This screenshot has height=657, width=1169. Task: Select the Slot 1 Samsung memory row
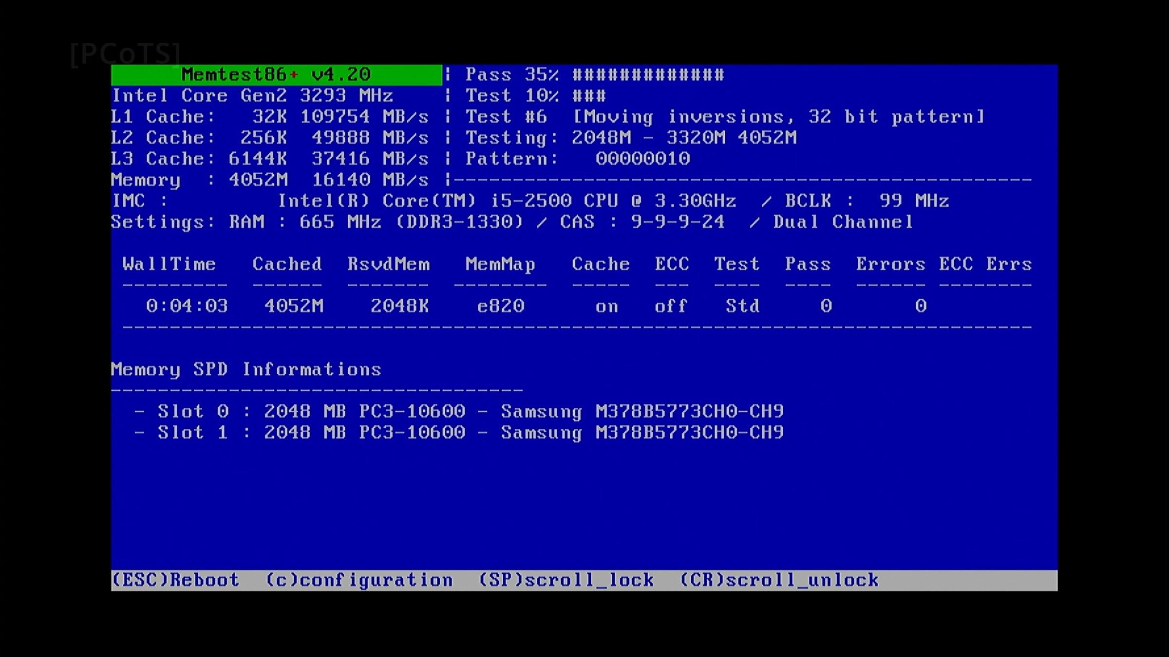459,433
